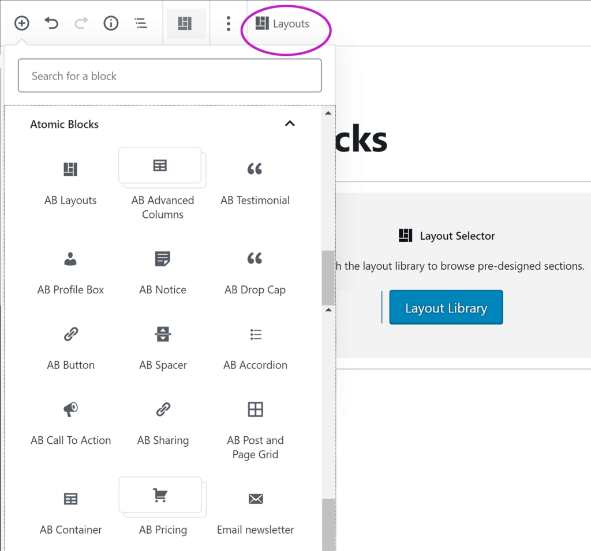Insert the Email newsletter block

click(x=255, y=513)
